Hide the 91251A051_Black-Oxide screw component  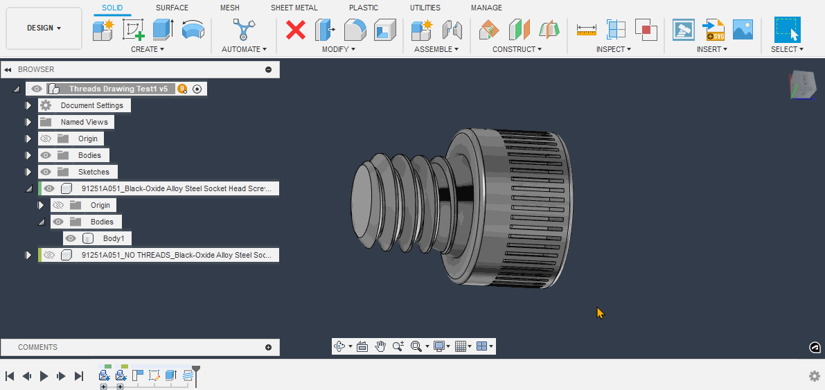[x=49, y=188]
